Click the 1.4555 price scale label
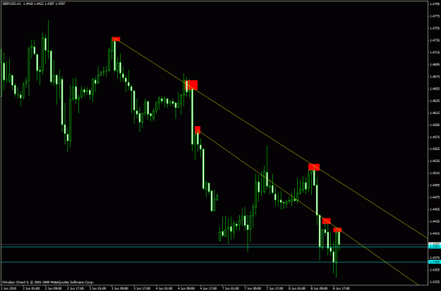441x291 pixels. click(x=434, y=149)
